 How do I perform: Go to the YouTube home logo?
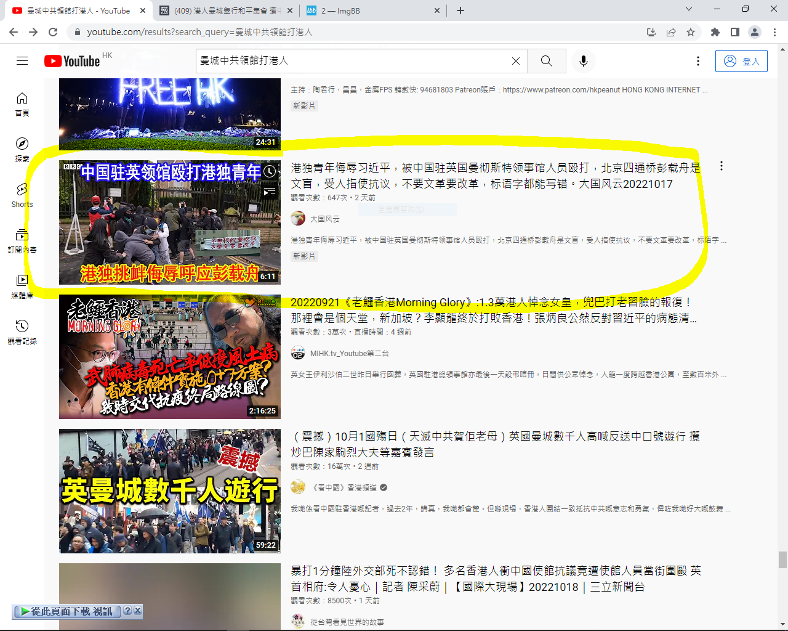point(72,61)
